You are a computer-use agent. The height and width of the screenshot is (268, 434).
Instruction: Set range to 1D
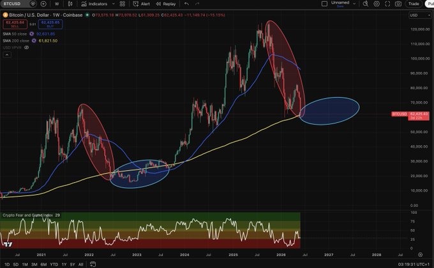coord(7,264)
